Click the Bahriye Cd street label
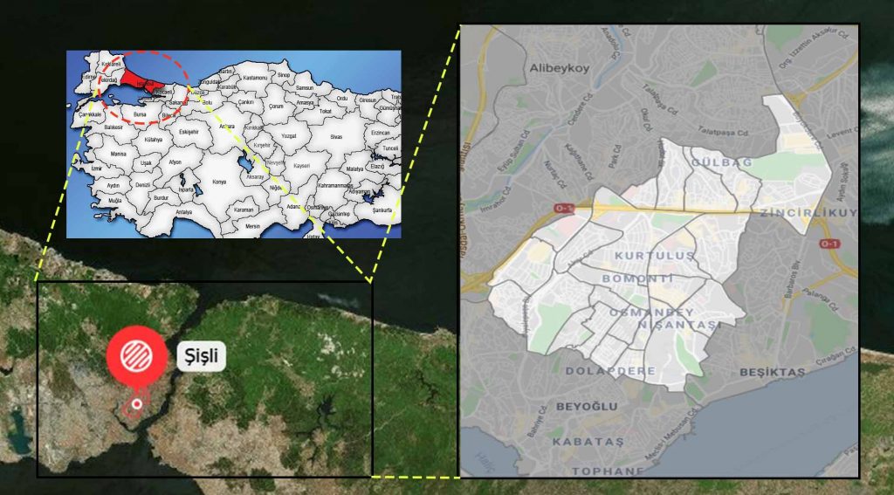 (535, 421)
